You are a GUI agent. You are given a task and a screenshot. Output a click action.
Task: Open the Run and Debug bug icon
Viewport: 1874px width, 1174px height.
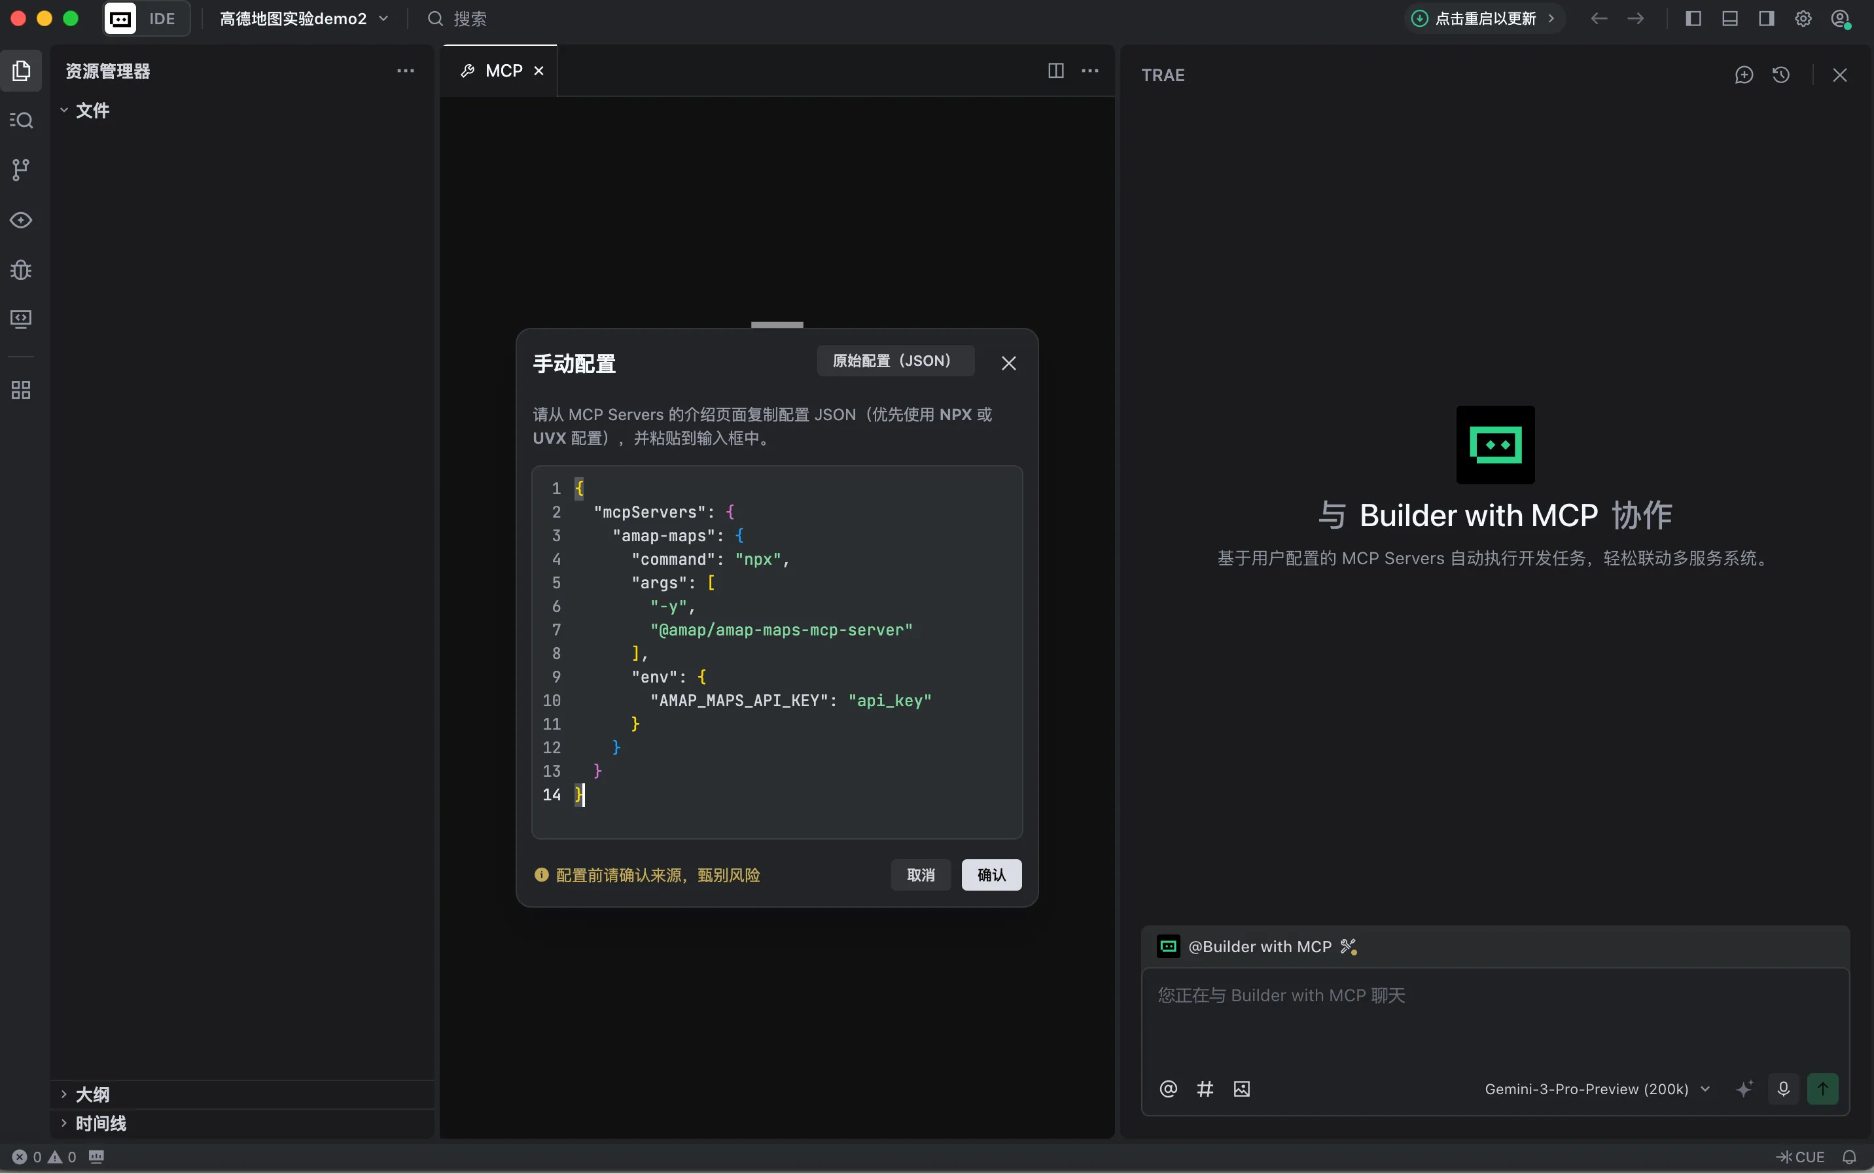(x=21, y=270)
